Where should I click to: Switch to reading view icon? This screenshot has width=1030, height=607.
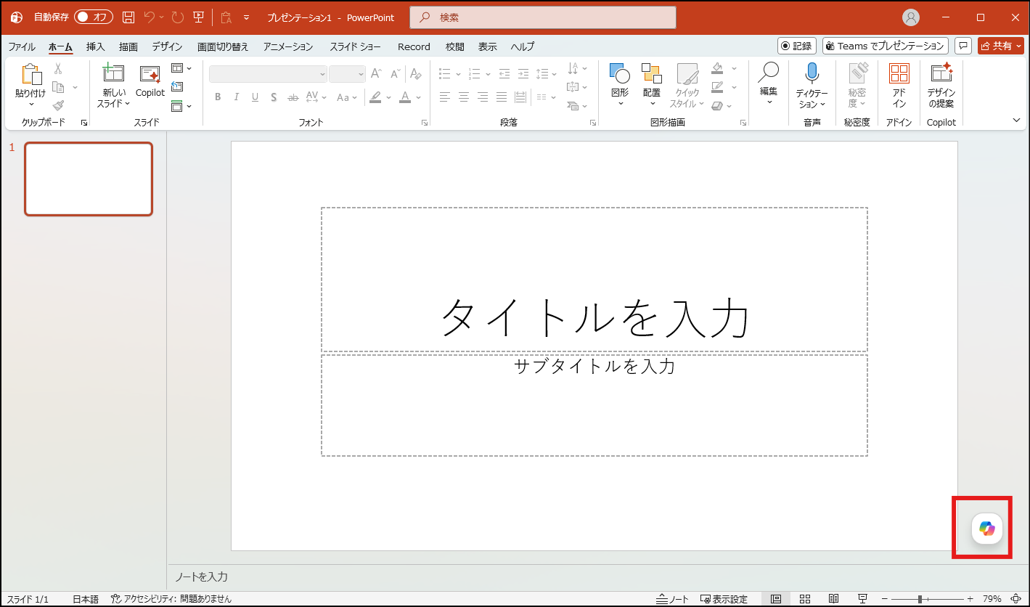tap(834, 599)
